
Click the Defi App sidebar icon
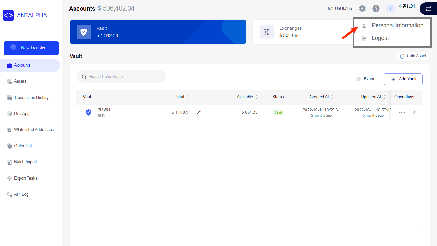tap(9, 113)
